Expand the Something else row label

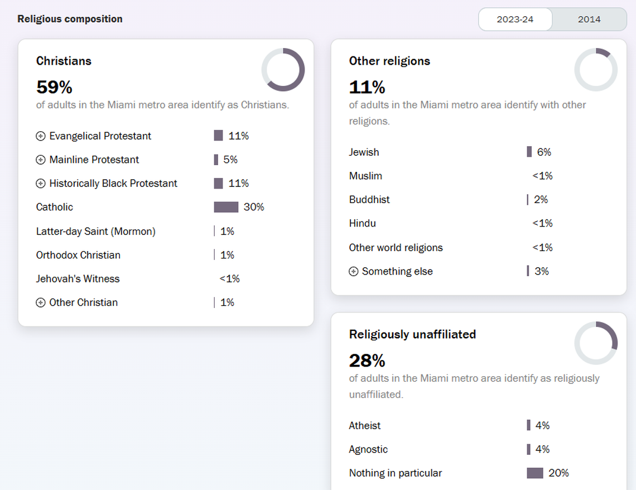tap(397, 272)
